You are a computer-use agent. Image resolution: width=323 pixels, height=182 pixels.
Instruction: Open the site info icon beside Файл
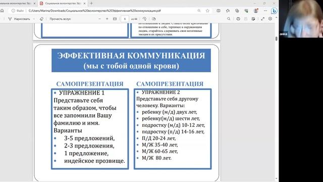click(x=13, y=11)
